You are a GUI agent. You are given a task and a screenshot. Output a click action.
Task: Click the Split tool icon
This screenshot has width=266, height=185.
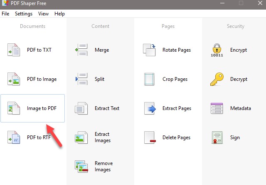[x=81, y=79]
